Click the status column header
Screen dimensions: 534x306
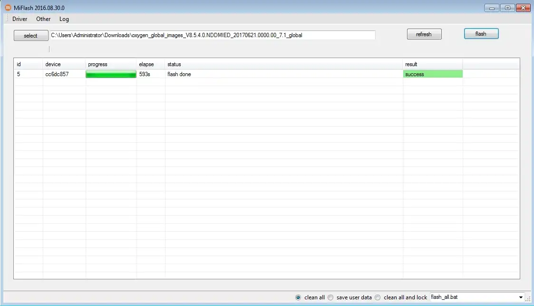click(x=174, y=64)
